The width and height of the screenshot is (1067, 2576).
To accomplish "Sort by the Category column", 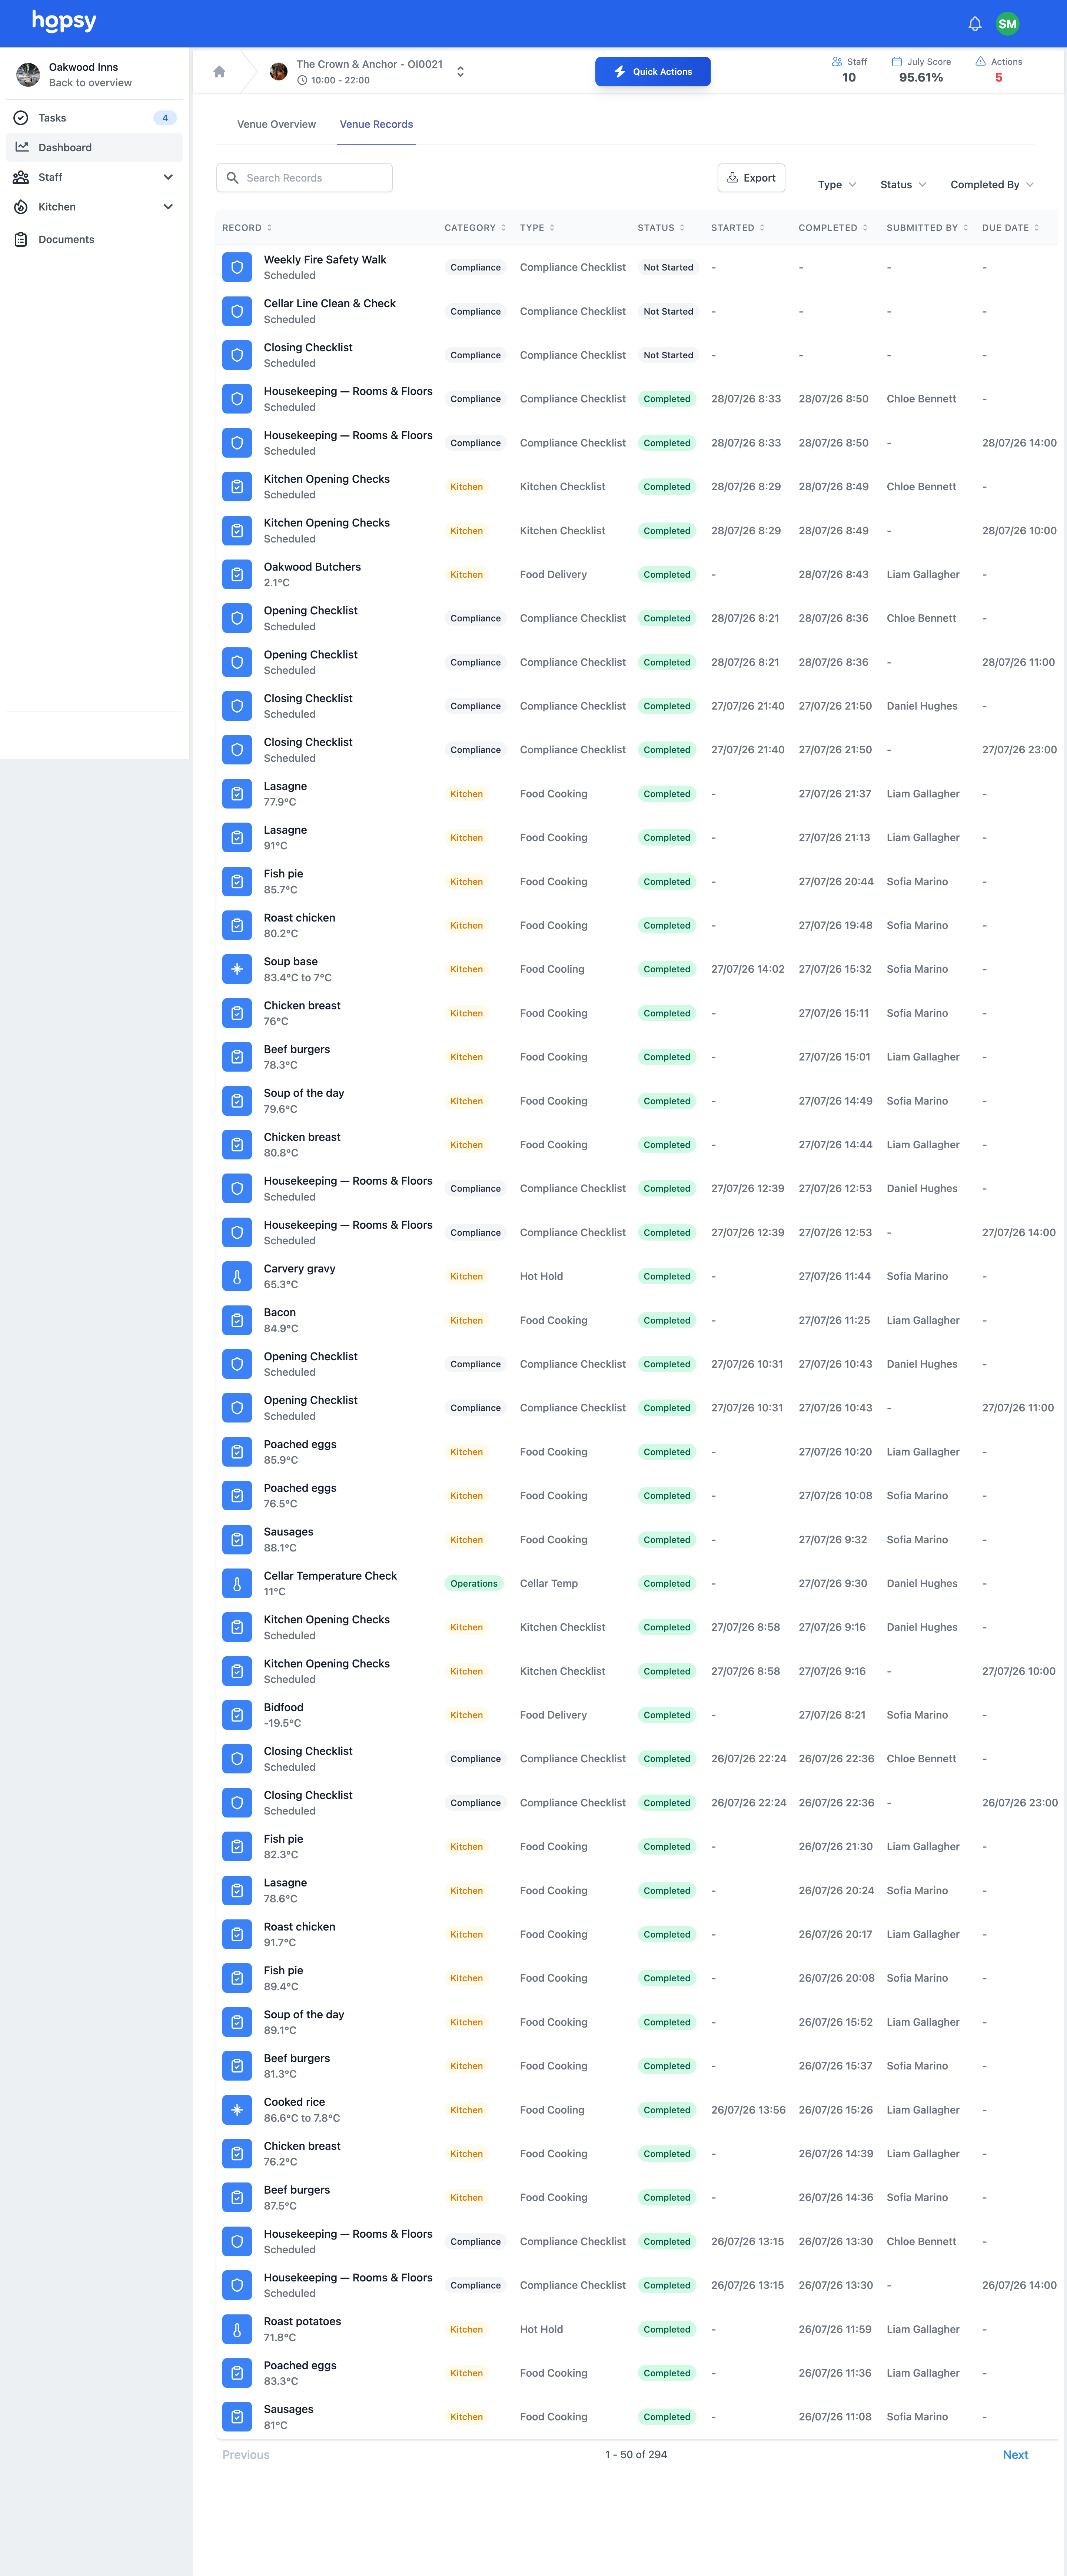I will pos(475,228).
